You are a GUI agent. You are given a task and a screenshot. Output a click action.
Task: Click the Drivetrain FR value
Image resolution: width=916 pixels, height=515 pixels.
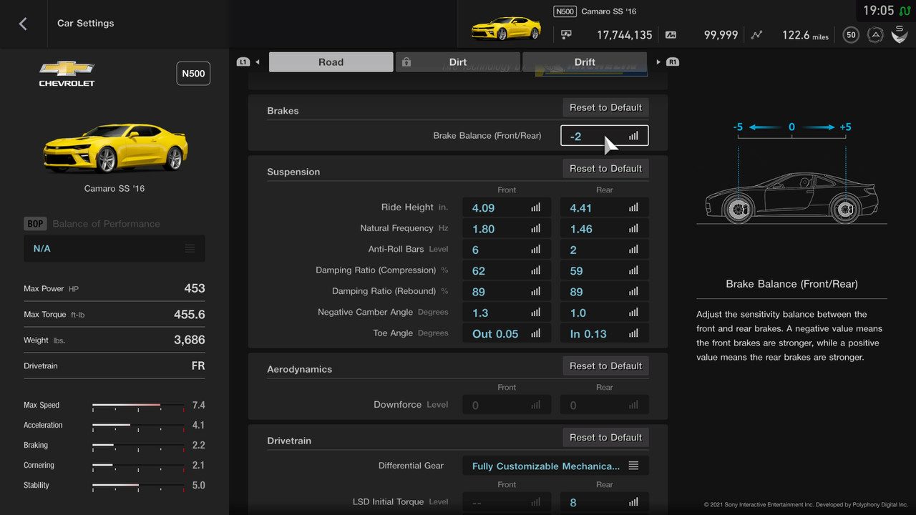coord(198,366)
